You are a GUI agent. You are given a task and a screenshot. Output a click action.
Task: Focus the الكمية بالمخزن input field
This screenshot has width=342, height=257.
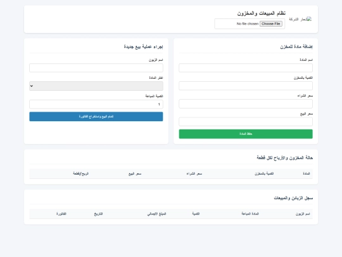pyautogui.click(x=246, y=86)
